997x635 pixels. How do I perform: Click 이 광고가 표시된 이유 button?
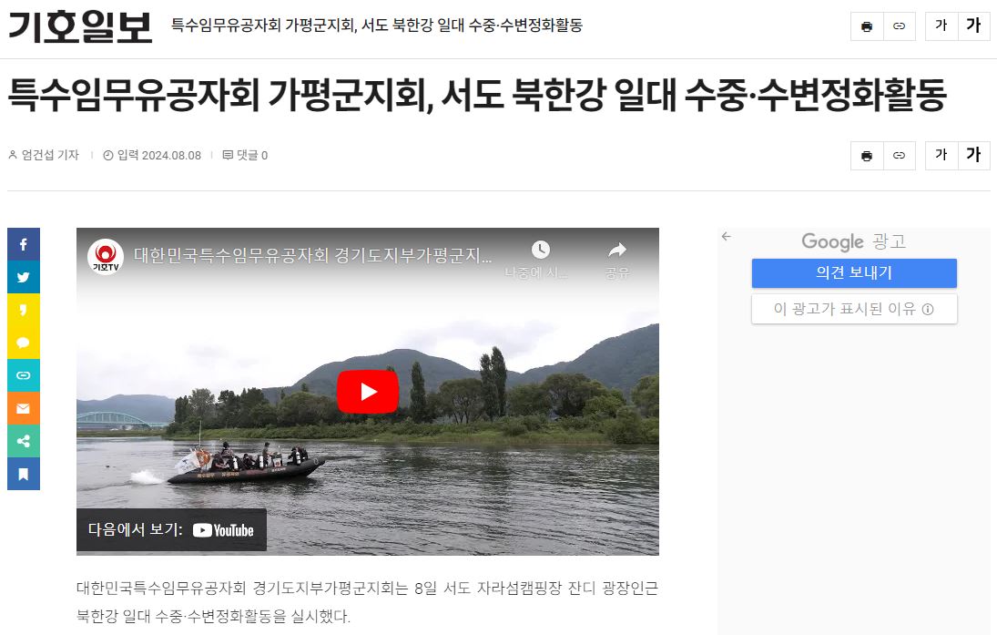point(854,309)
